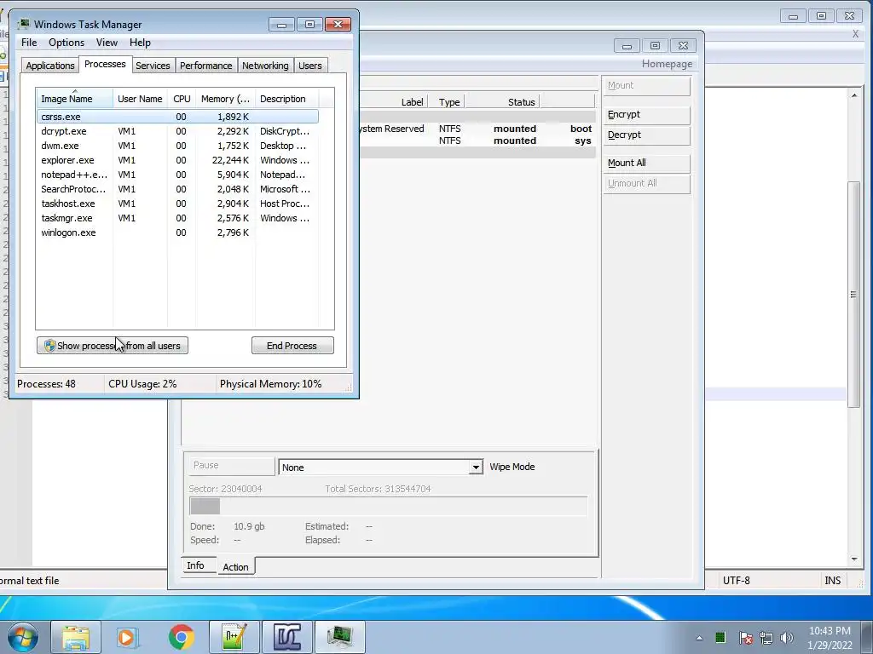This screenshot has width=873, height=654.
Task: Select the csrss.exe process row
Action: pyautogui.click(x=177, y=117)
